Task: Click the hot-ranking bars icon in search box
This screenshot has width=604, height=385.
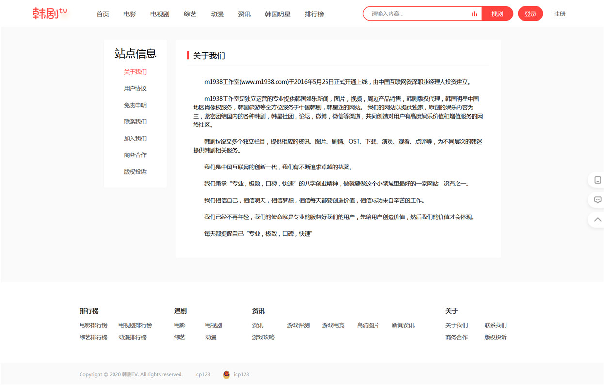Action: point(474,14)
